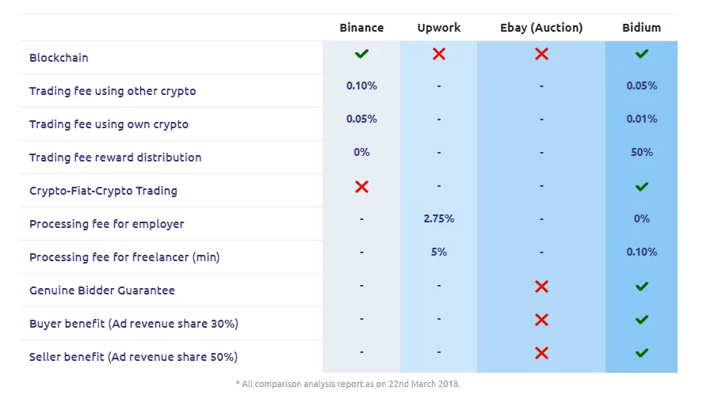Click Binance's red X for Crypto-Fiat-Crypto Trading
The width and height of the screenshot is (703, 406).
point(361,187)
